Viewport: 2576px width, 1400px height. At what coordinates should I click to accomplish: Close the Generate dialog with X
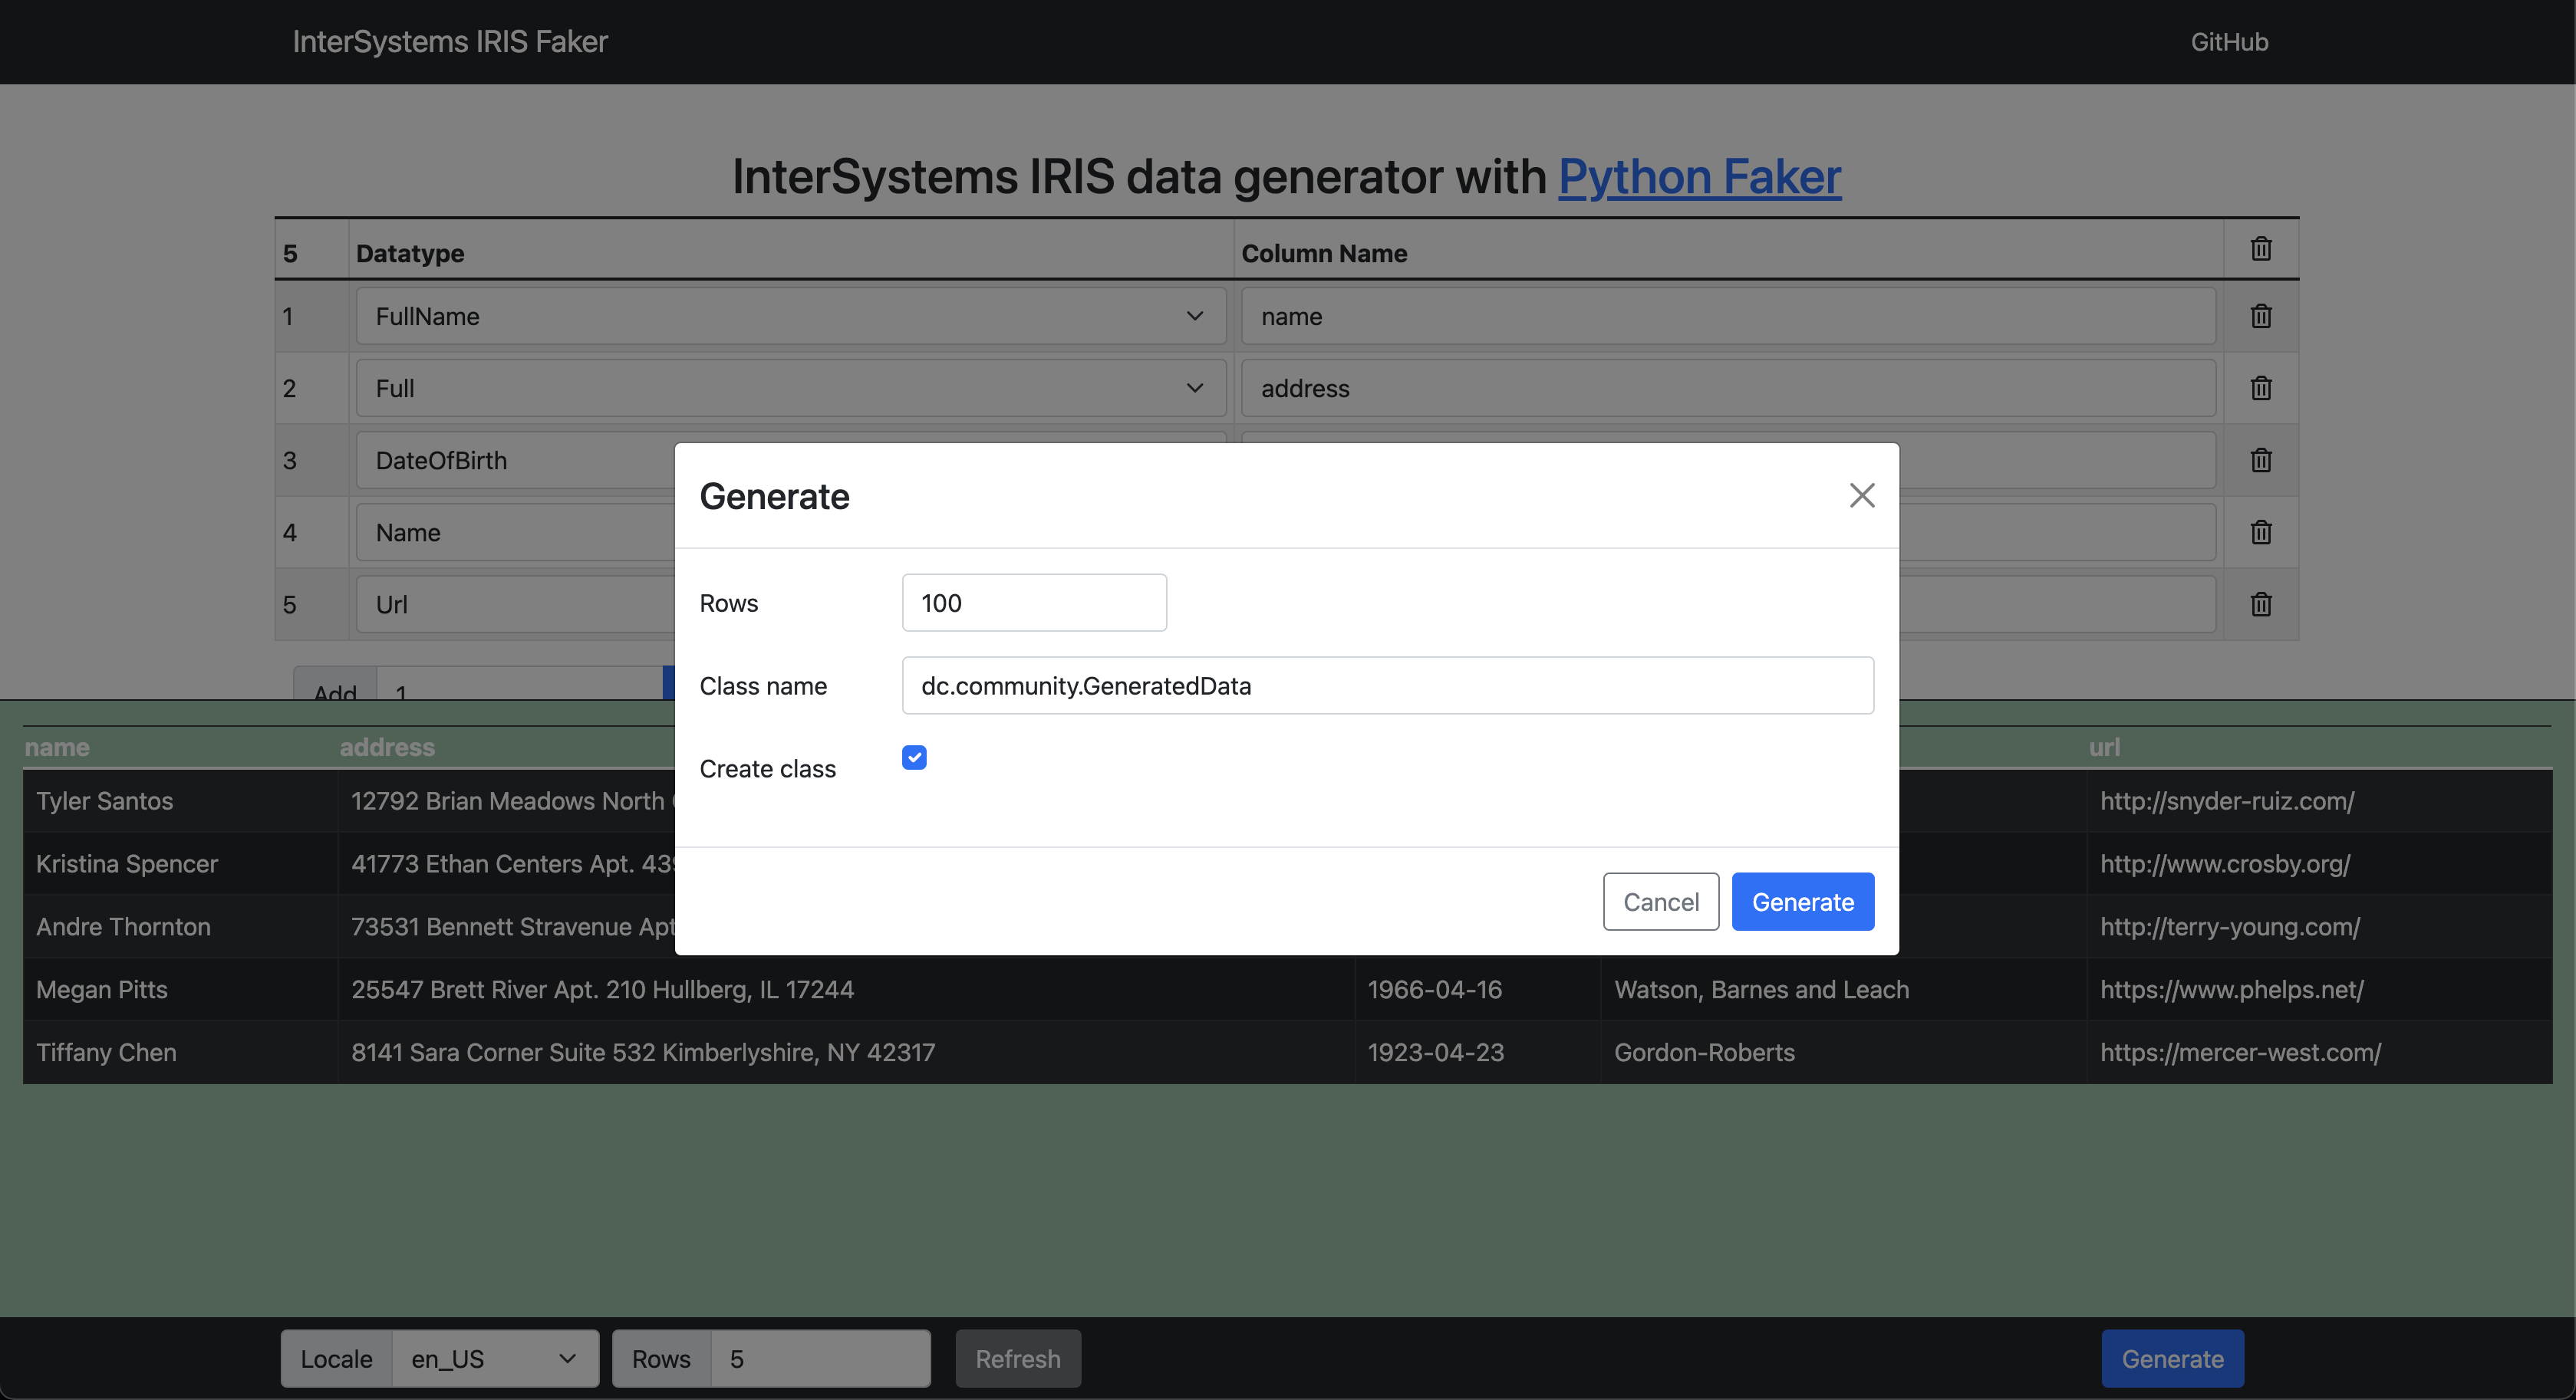(1861, 495)
